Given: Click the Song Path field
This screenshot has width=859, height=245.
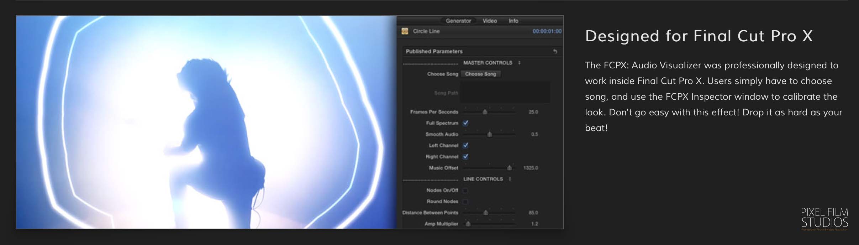Looking at the screenshot, I should [x=505, y=92].
